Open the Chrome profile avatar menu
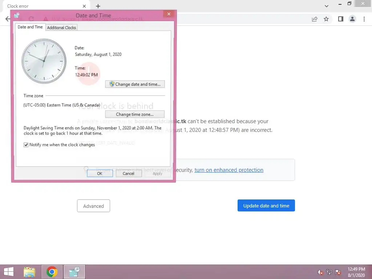Viewport: 372px width, 279px height. [352, 19]
